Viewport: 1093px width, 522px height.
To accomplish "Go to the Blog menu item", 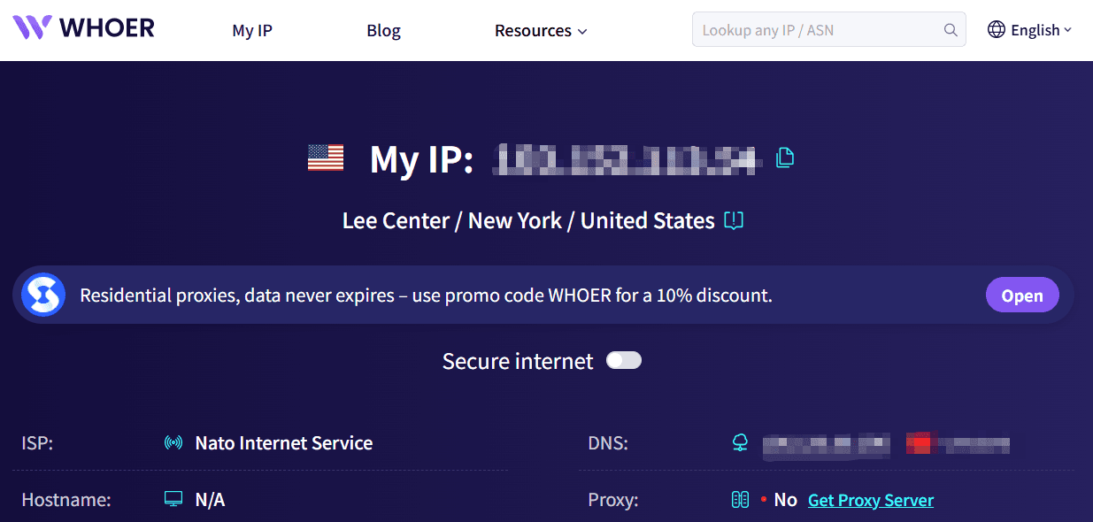I will coord(383,30).
